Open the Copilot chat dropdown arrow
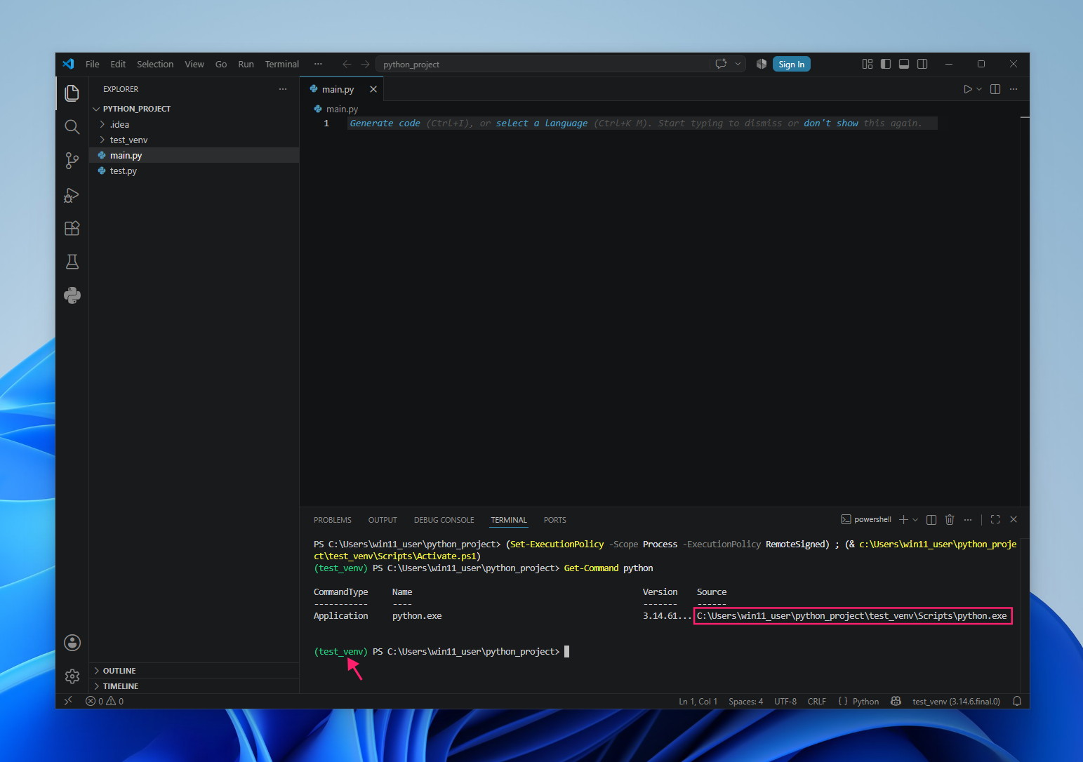The height and width of the screenshot is (762, 1083). 738,64
